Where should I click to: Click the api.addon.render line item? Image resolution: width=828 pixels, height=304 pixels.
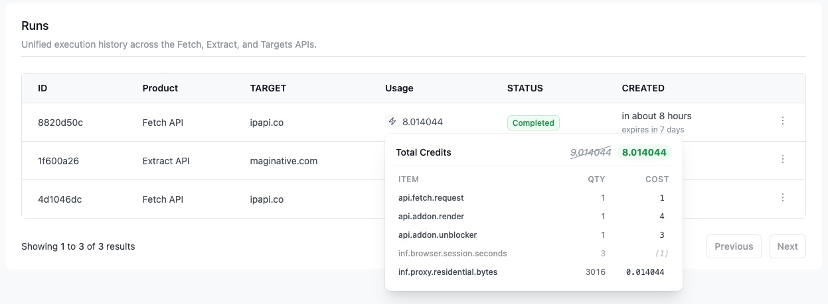coord(431,216)
